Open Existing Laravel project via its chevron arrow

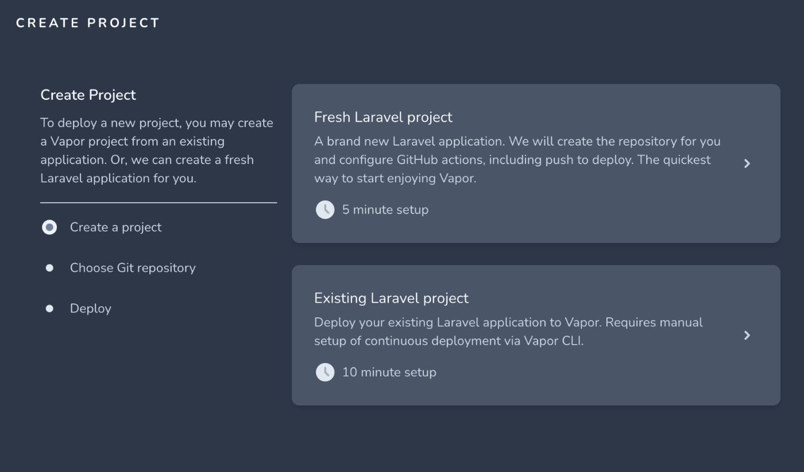point(747,336)
